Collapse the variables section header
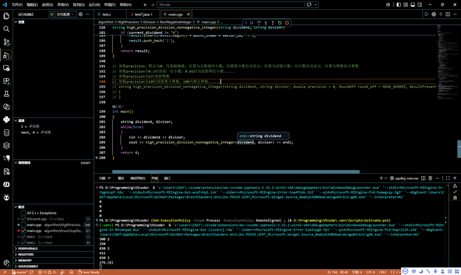 coord(54,22)
